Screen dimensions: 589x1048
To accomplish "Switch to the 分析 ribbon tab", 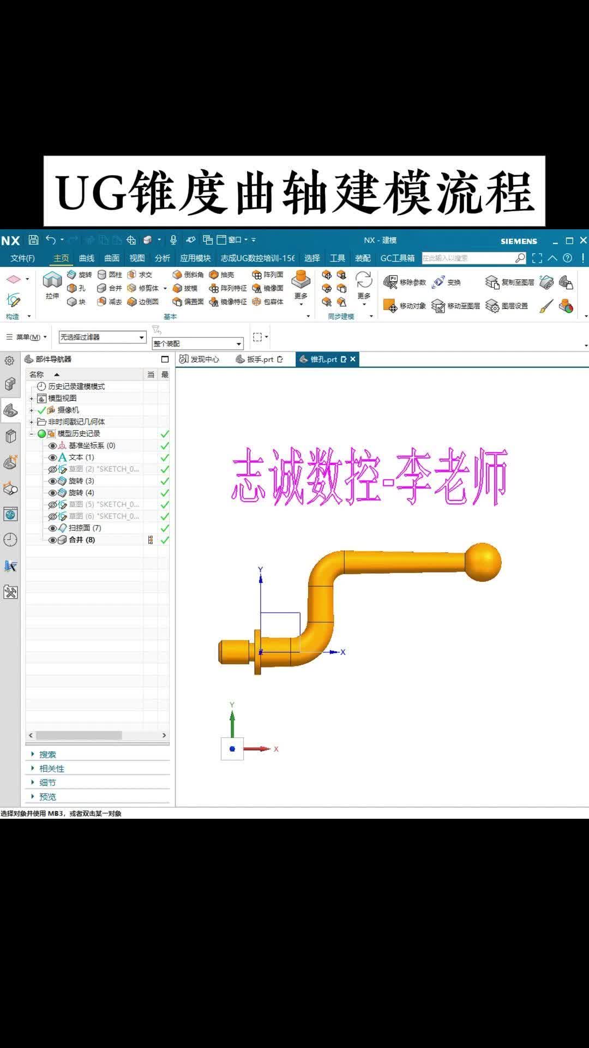I will (163, 258).
